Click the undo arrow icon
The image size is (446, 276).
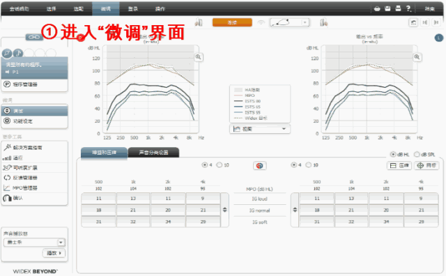point(413,22)
